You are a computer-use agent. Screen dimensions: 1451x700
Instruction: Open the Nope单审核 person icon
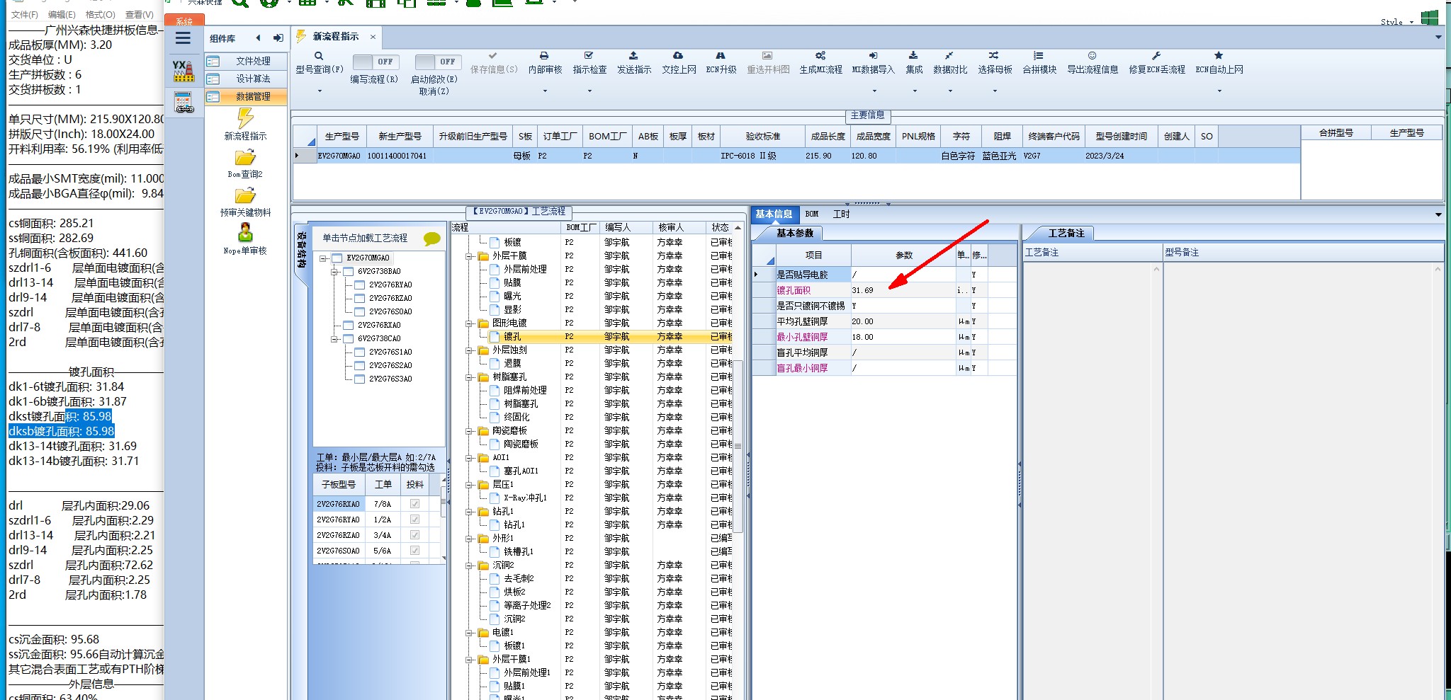245,233
